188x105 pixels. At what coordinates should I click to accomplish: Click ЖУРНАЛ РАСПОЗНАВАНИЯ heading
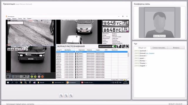(x=71, y=46)
